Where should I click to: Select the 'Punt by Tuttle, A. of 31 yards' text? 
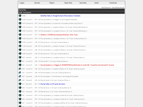[x=53, y=84]
